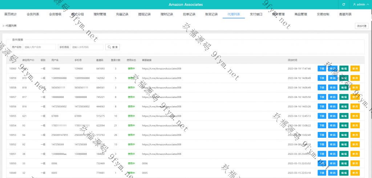372x178 pixels.
Task: Click 编辑 for agent ID 10056
Action: tap(344, 106)
